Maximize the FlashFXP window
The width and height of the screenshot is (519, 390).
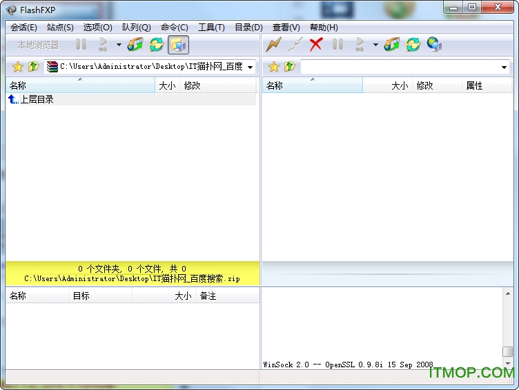coord(472,7)
